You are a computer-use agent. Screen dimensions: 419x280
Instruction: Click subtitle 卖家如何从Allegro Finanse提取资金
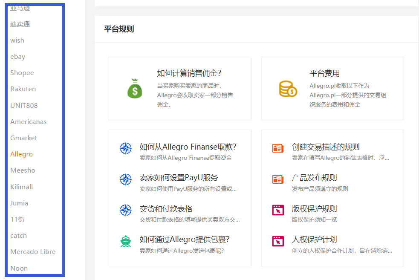(x=185, y=158)
